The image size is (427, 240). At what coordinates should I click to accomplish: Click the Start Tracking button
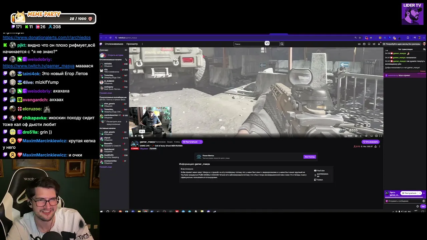click(309, 157)
